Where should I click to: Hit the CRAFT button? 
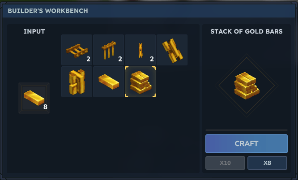[247, 144]
